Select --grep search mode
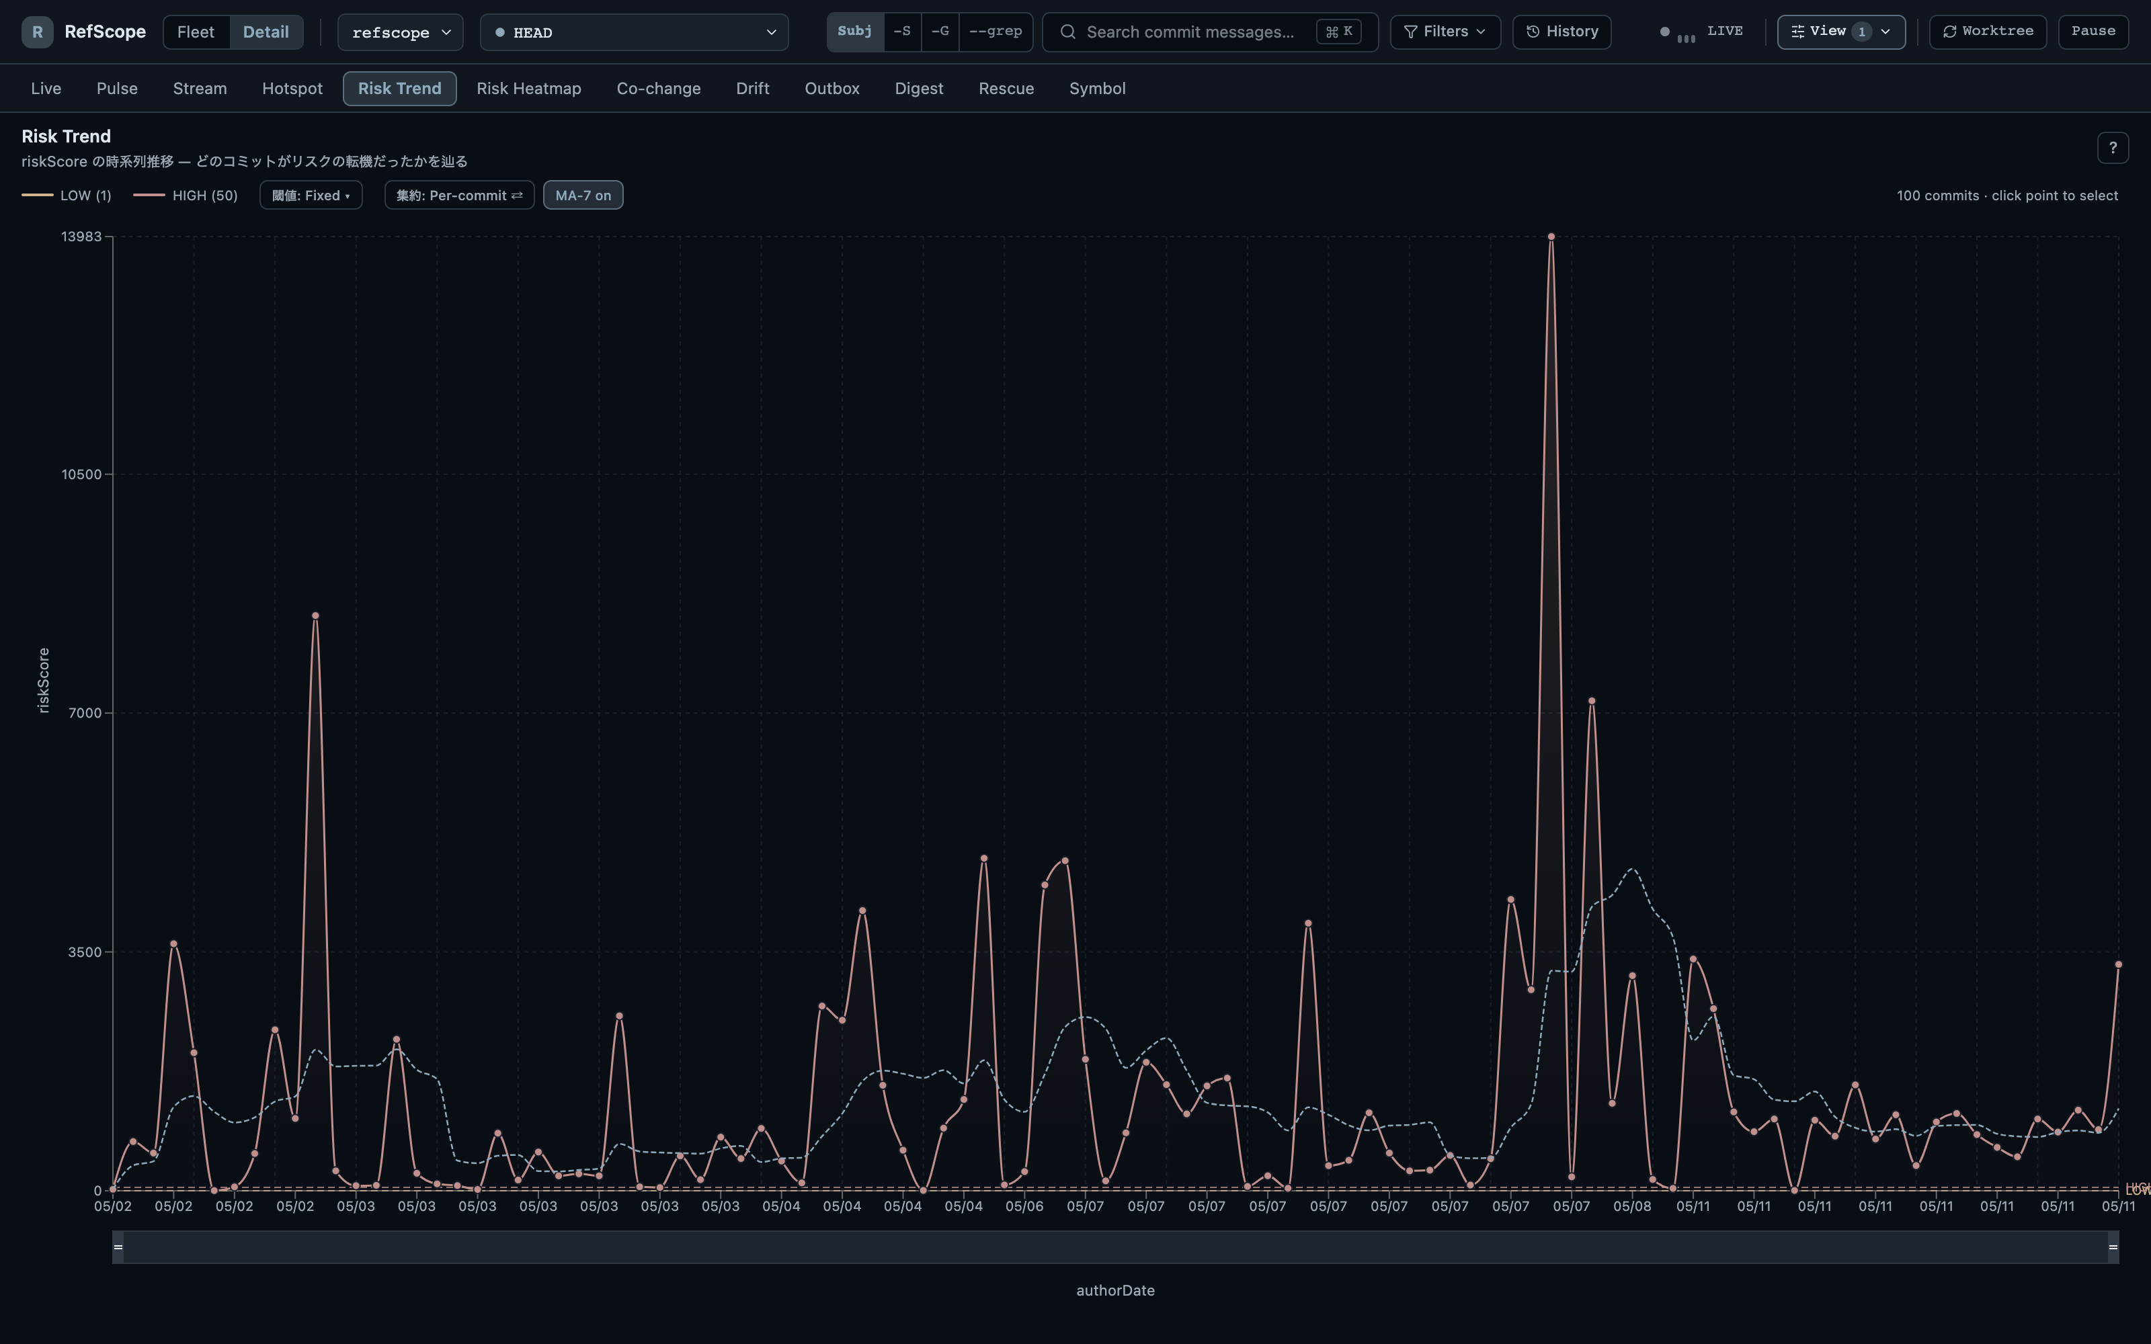 (x=996, y=32)
